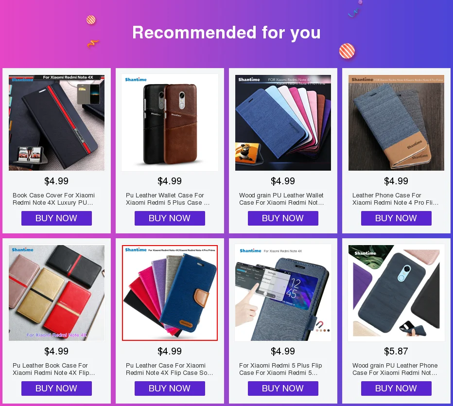Buy the Pu Leather Case Redmi Note 4X Flip

tap(170, 388)
